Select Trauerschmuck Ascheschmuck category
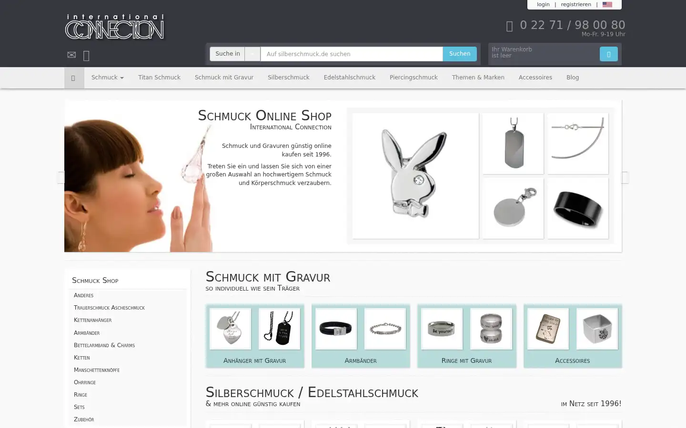The width and height of the screenshot is (686, 428). (109, 308)
